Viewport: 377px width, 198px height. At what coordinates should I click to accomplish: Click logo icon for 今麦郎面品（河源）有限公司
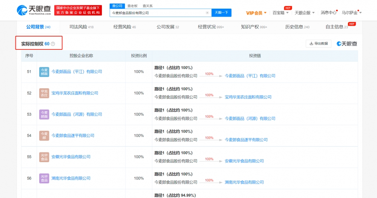(44, 114)
